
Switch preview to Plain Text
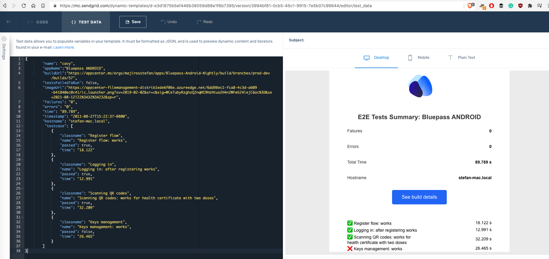click(462, 58)
